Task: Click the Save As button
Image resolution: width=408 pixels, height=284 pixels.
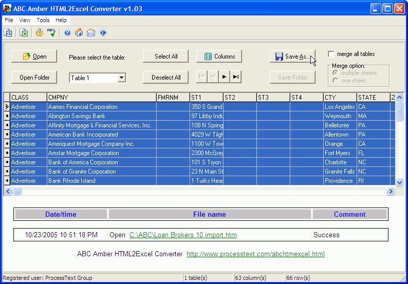Action: tap(293, 56)
